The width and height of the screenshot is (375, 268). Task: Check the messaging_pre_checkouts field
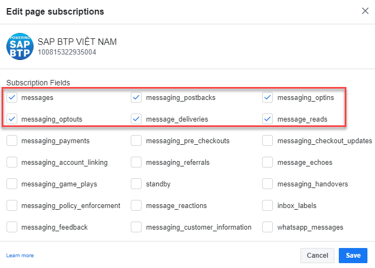tap(136, 141)
